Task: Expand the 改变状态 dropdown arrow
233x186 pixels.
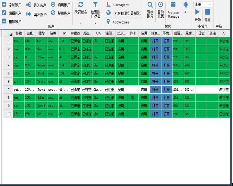Action: tap(81, 23)
